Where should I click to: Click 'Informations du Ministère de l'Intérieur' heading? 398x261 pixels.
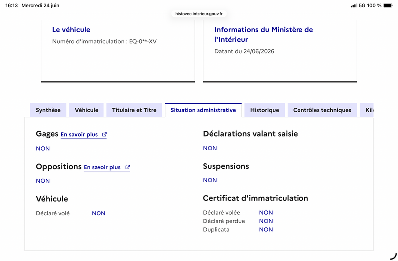(264, 34)
